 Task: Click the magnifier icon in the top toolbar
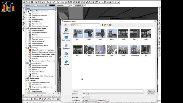(93, 2)
